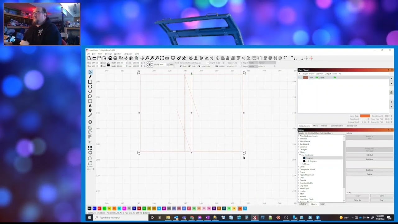This screenshot has width=398, height=224.
Task: Pick the black 00 palette swatch
Action: pyautogui.click(x=89, y=208)
